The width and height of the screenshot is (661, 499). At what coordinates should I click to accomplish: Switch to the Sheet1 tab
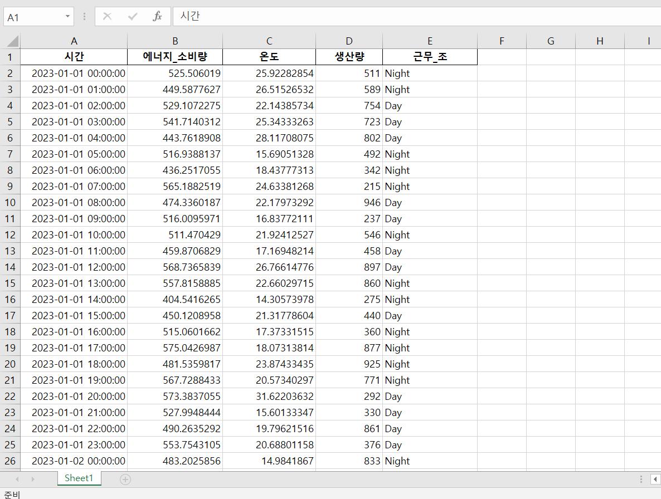tap(79, 478)
